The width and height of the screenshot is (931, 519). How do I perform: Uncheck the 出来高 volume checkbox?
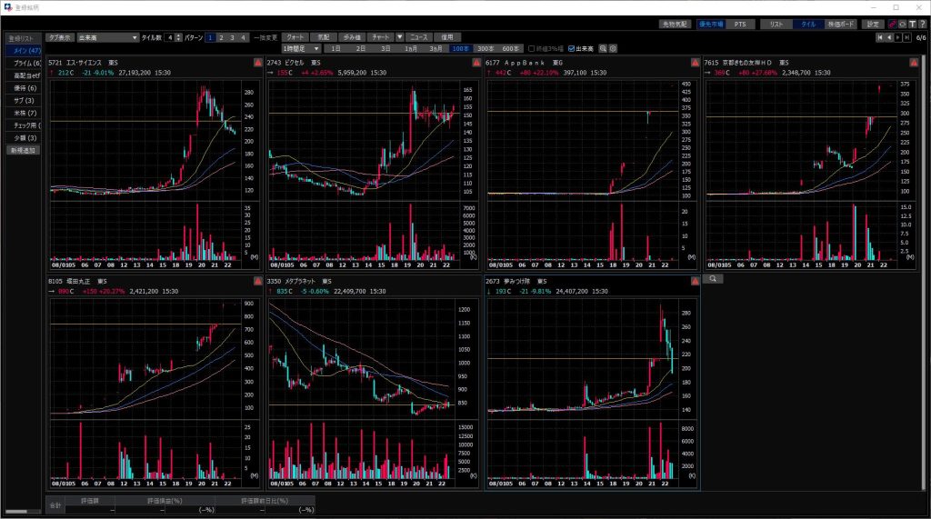point(571,48)
